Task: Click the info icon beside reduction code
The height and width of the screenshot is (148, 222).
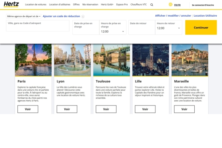Action: coord(83,17)
